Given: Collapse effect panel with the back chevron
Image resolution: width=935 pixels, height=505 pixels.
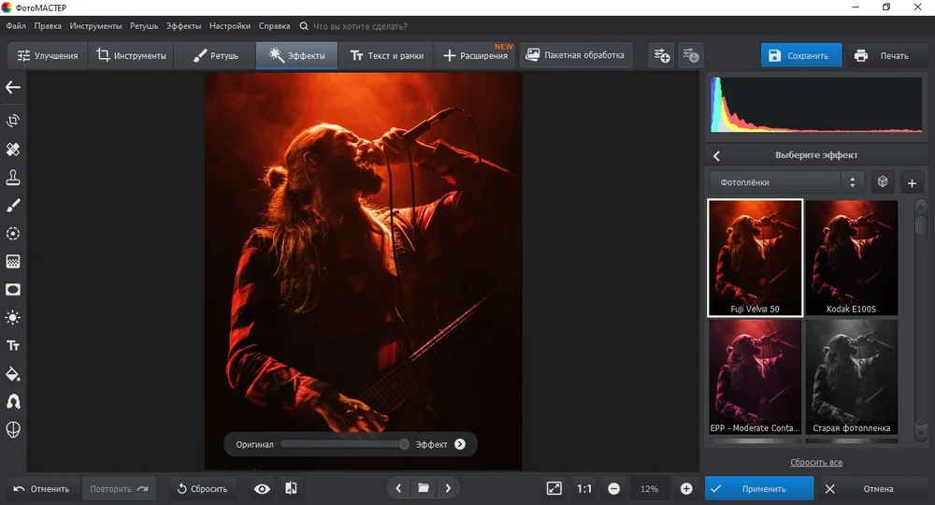Looking at the screenshot, I should click(717, 155).
